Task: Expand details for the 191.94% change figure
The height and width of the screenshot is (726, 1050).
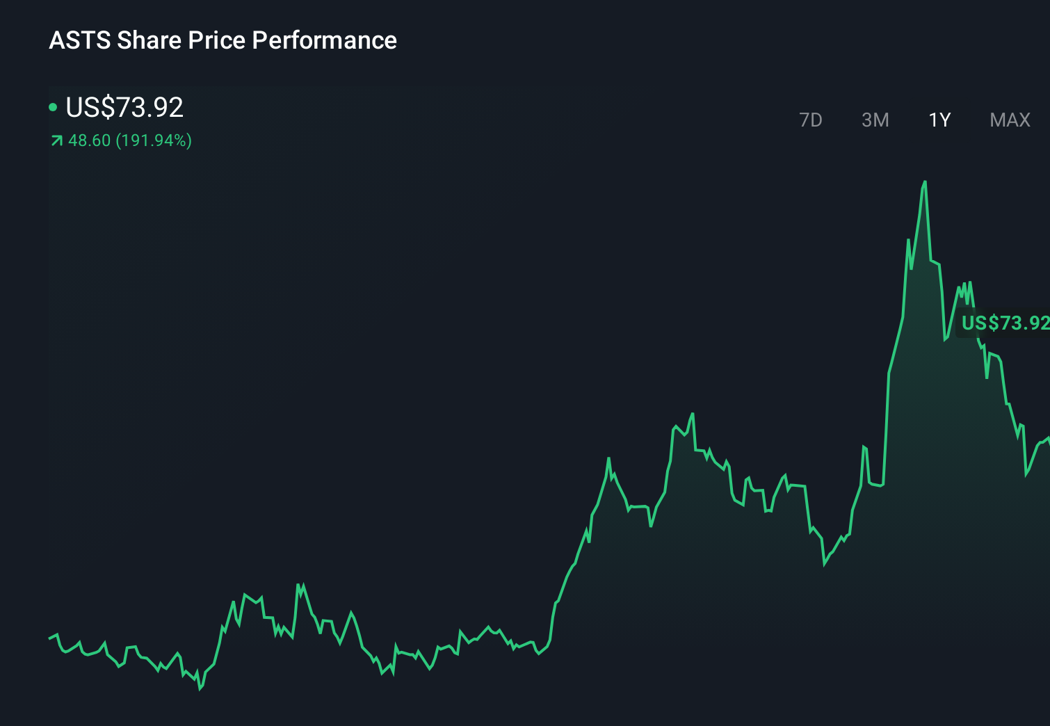Action: coord(154,140)
